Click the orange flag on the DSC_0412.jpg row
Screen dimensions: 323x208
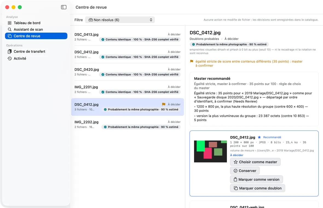point(164,105)
